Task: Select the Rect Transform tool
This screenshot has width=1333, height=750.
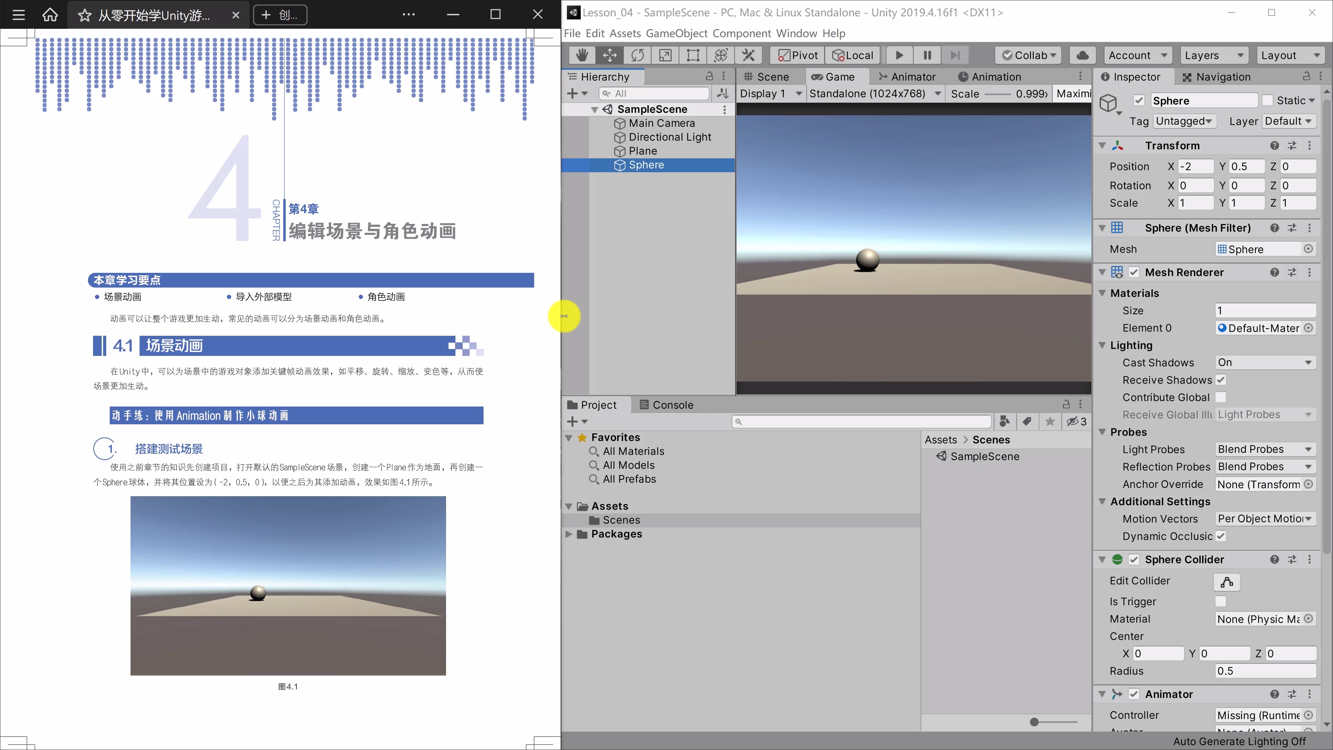Action: click(x=693, y=55)
